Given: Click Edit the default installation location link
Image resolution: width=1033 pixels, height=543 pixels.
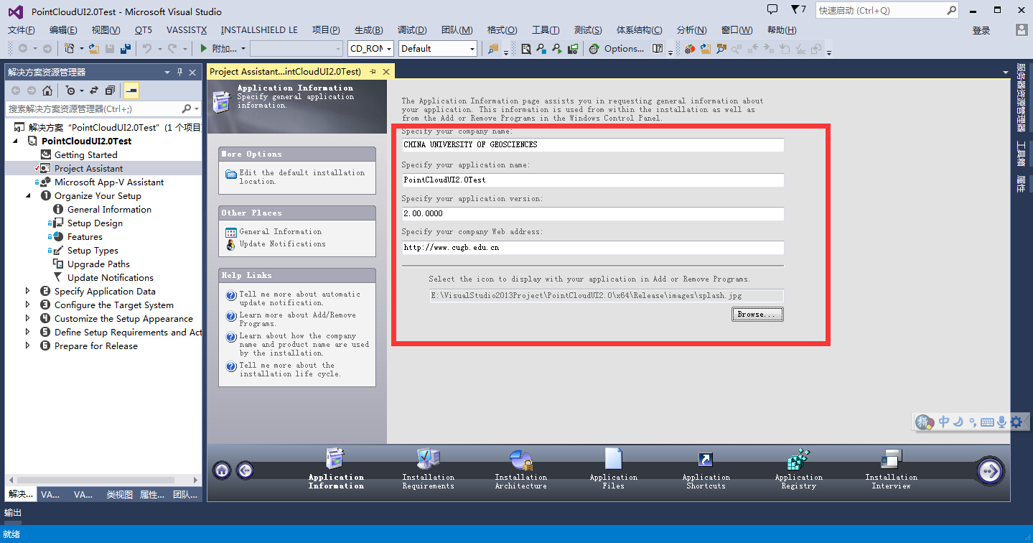Looking at the screenshot, I should [x=302, y=177].
